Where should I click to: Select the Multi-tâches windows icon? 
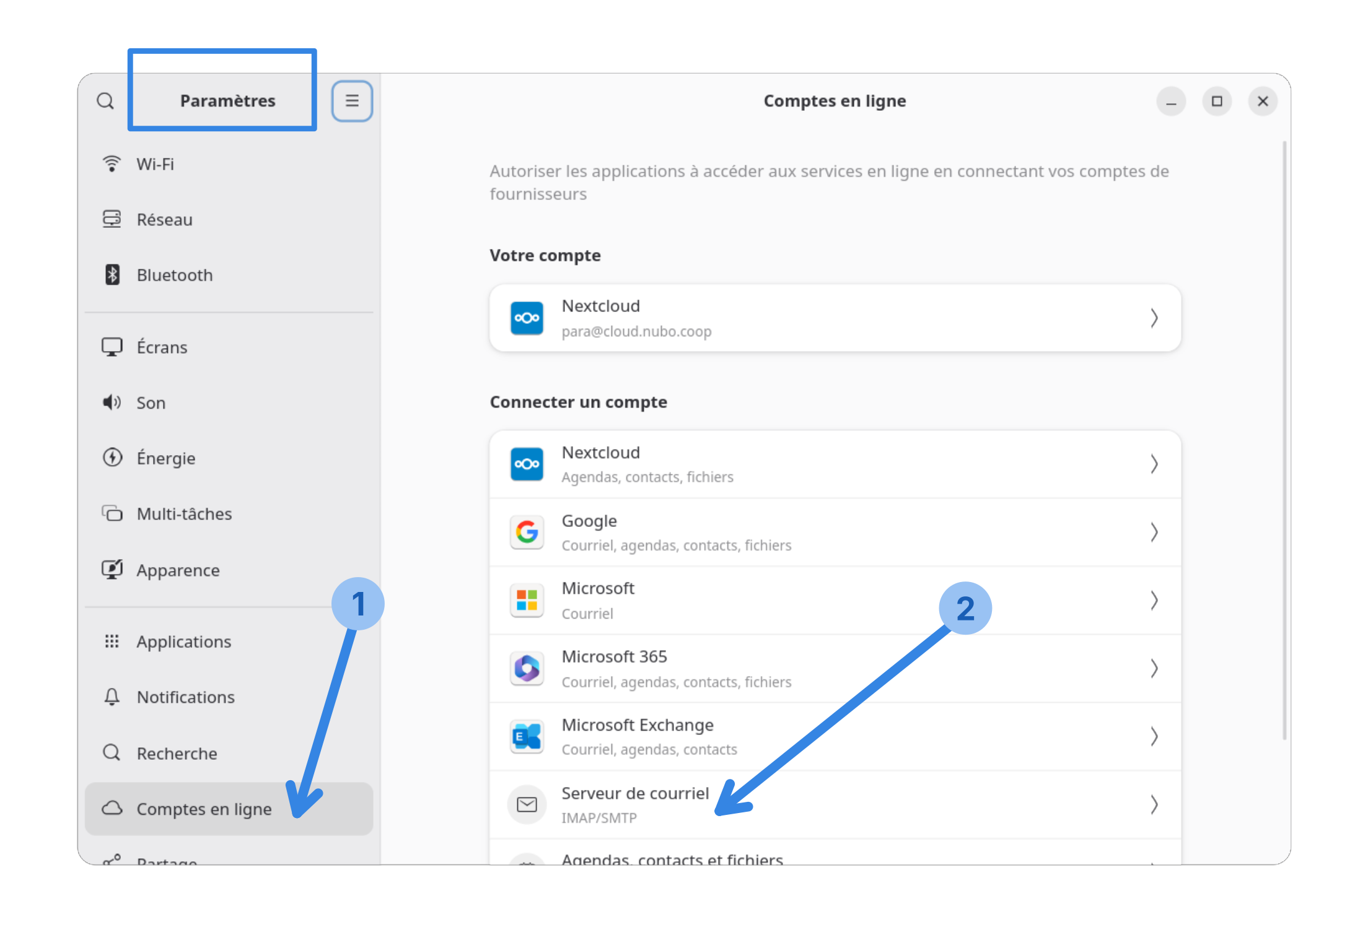112,513
